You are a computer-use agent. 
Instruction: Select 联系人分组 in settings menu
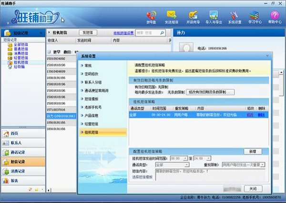pos(93,83)
